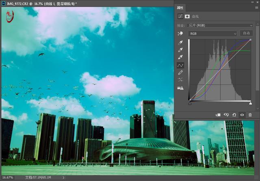Toggle clip to layer button
260x181 pixels.
[218, 115]
